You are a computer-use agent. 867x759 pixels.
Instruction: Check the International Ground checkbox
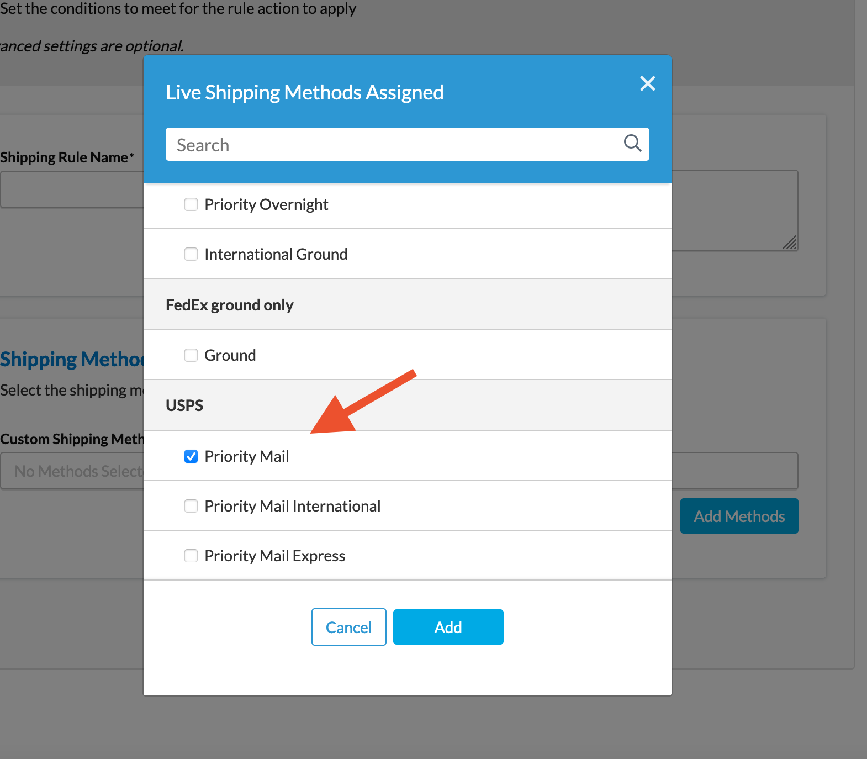coord(191,254)
